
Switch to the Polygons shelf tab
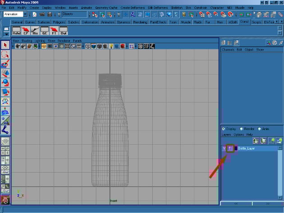tap(59, 22)
